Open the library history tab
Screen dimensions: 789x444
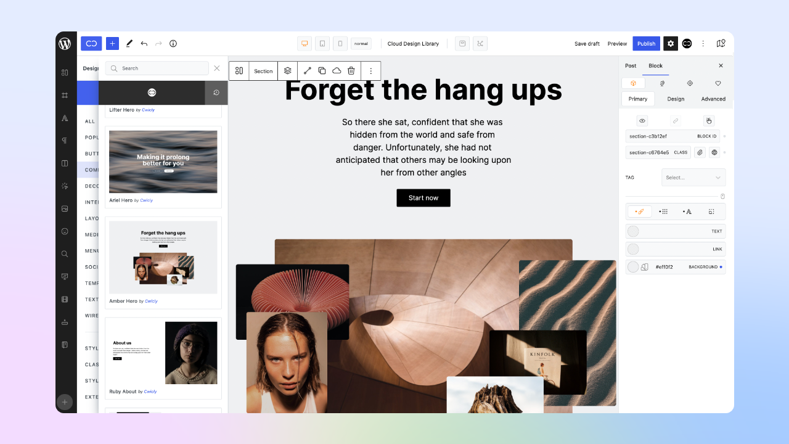[216, 92]
